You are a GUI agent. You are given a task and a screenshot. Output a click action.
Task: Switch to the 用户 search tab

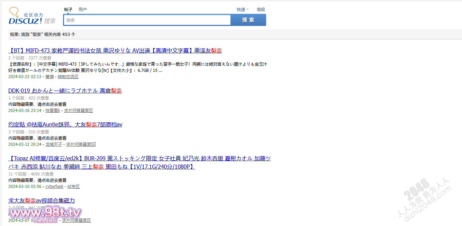coord(83,10)
